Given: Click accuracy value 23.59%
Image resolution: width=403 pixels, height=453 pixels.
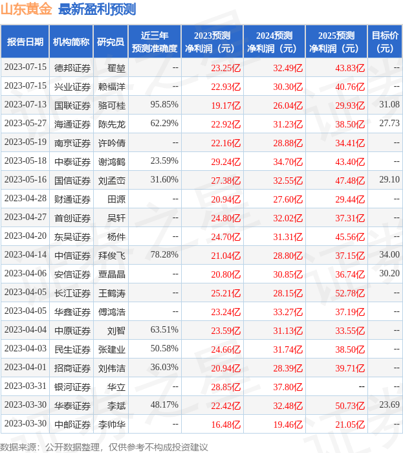Looking at the screenshot, I should pos(164,160).
